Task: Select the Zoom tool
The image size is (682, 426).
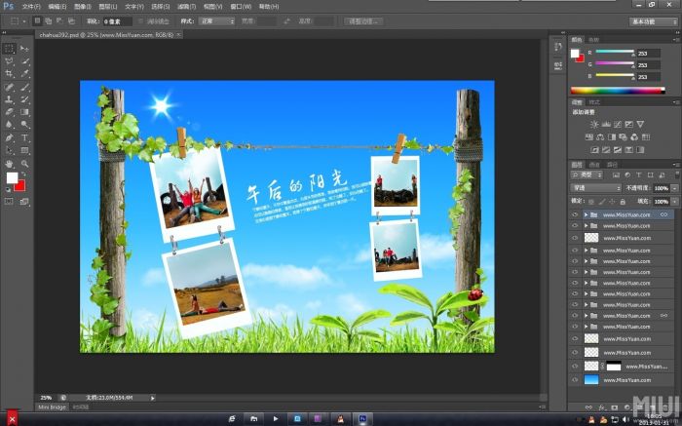Action: (24, 164)
